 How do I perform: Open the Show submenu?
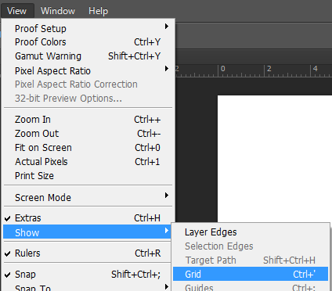tap(88, 232)
